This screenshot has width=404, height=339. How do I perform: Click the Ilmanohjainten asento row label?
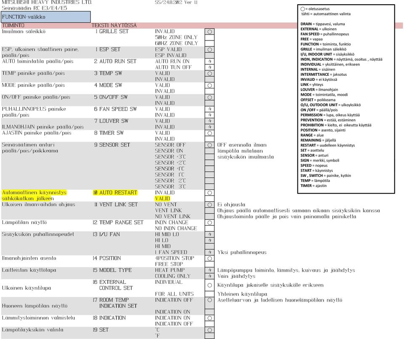tap(29, 258)
